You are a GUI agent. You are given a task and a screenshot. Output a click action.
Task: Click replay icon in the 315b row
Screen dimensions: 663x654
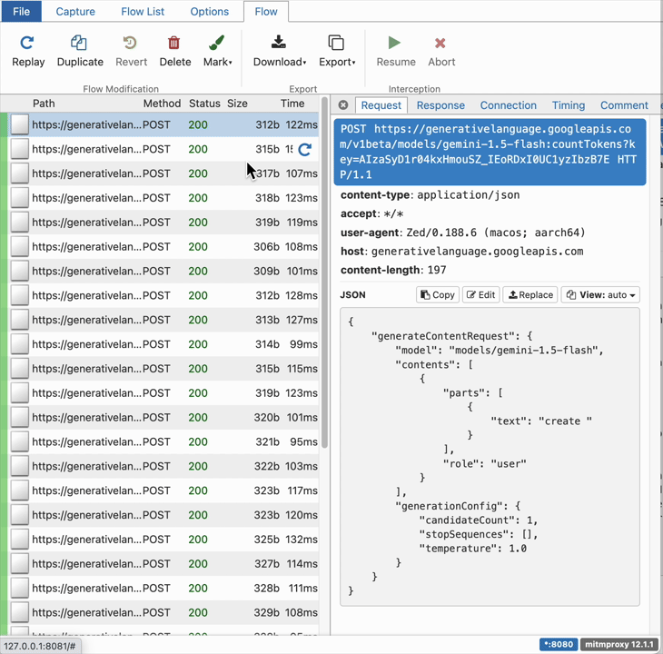click(305, 149)
